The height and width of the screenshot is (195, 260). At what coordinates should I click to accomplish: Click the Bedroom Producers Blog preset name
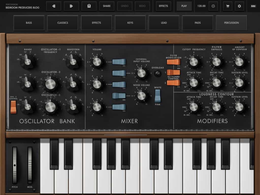tap(22, 8)
